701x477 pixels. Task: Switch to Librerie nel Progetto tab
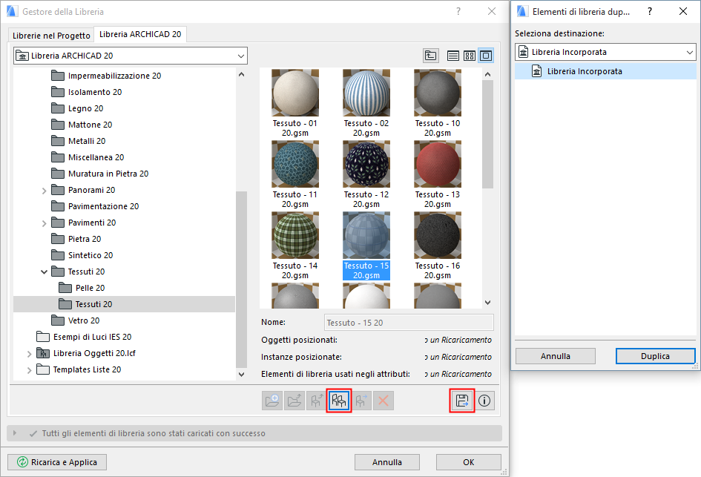click(x=51, y=36)
